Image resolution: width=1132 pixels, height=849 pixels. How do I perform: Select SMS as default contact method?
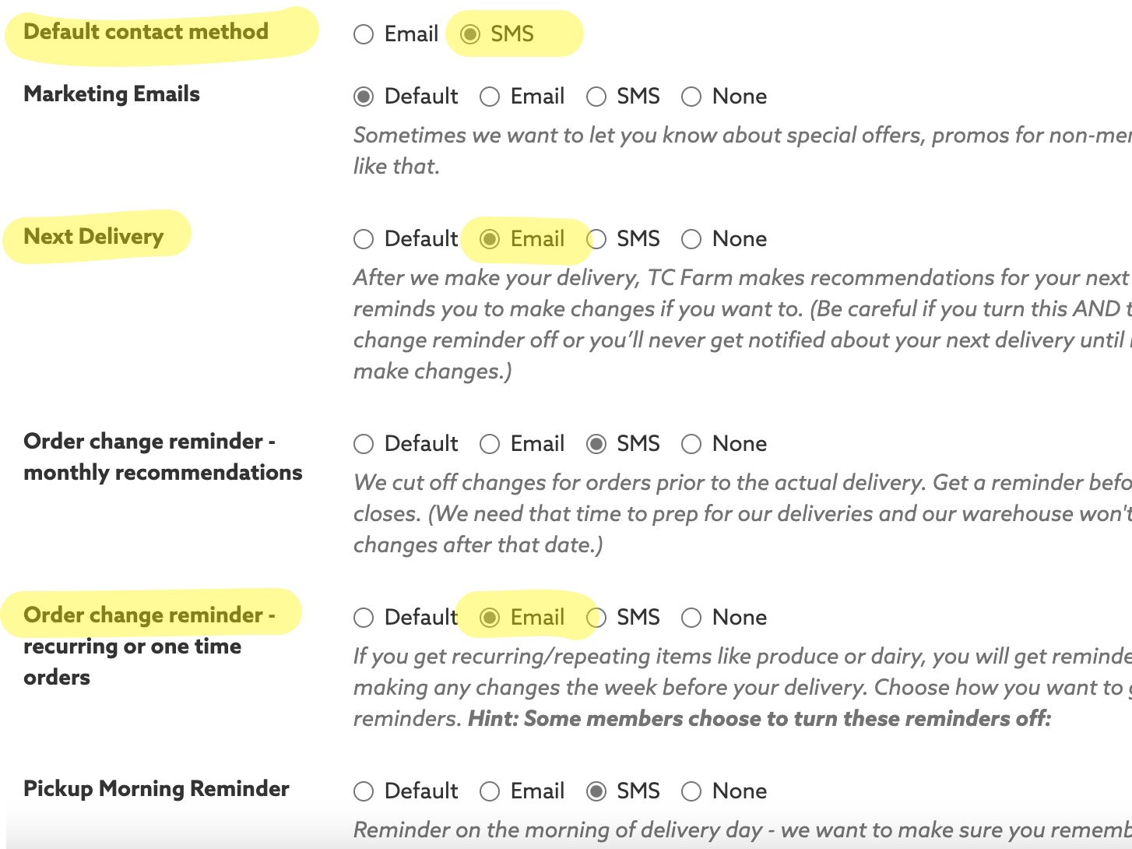(470, 34)
